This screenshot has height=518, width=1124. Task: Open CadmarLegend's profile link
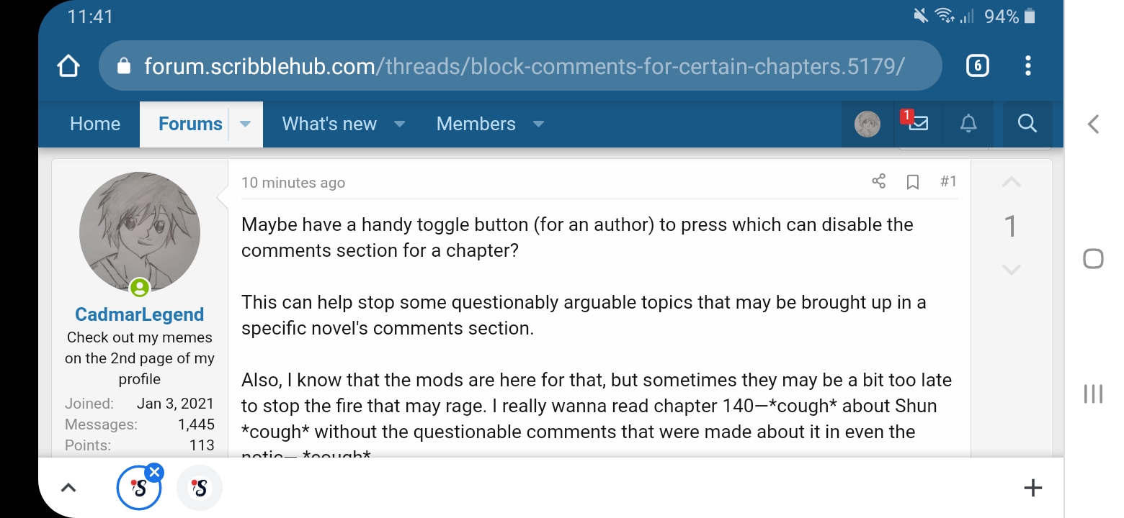[x=138, y=314]
